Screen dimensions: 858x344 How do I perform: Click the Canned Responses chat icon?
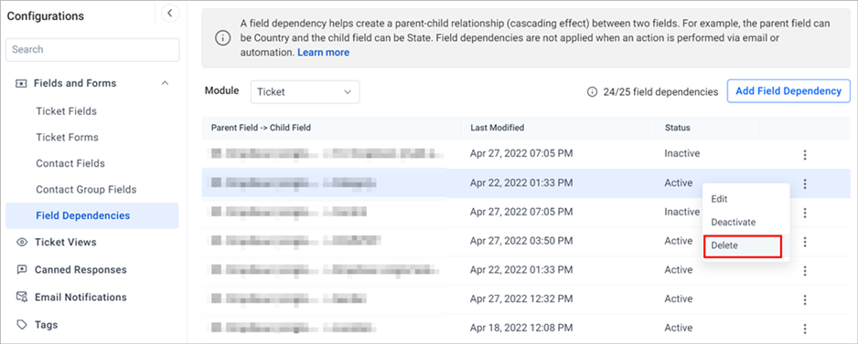tap(22, 270)
